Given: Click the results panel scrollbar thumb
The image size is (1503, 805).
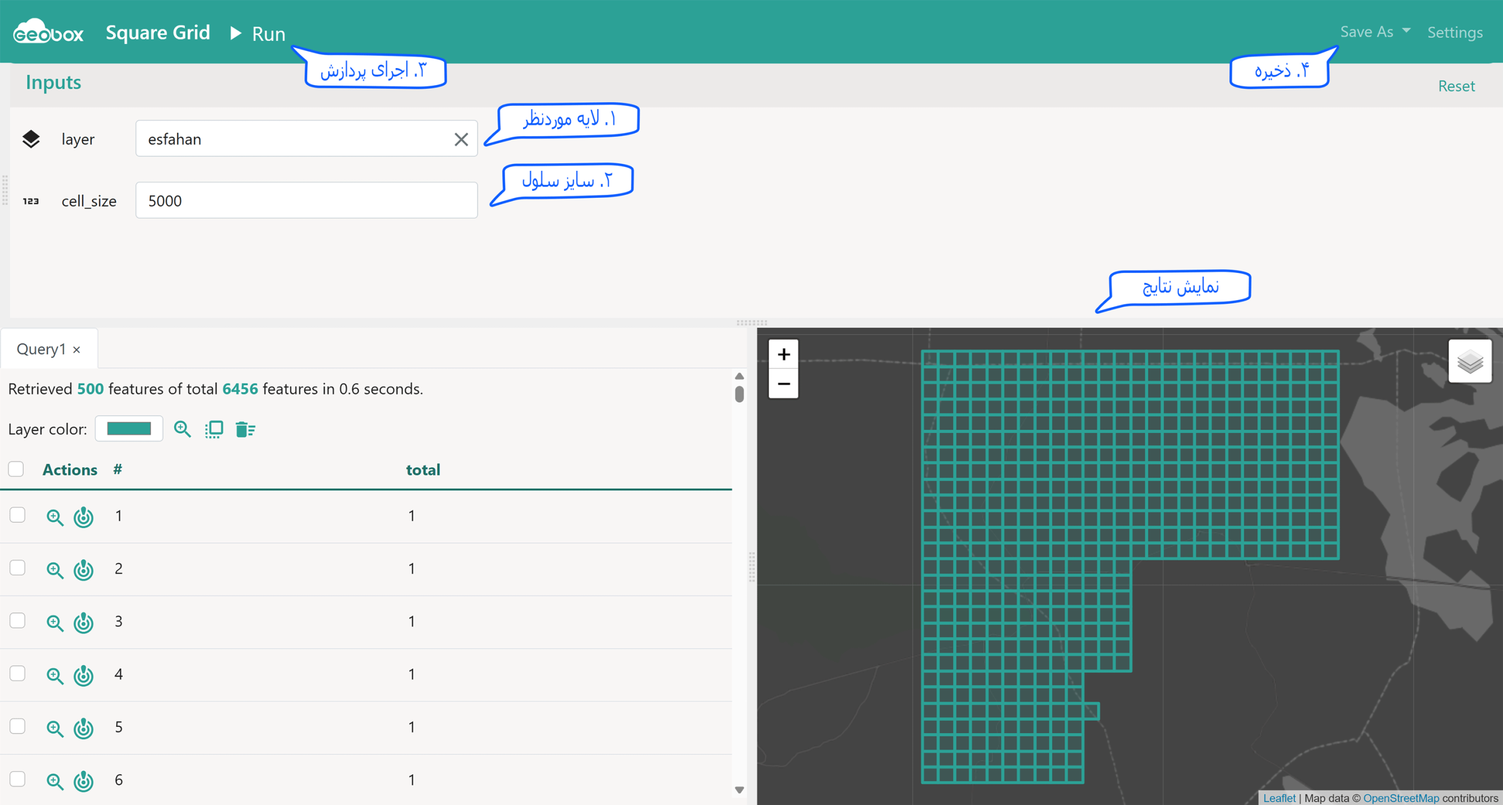Looking at the screenshot, I should click(x=739, y=393).
